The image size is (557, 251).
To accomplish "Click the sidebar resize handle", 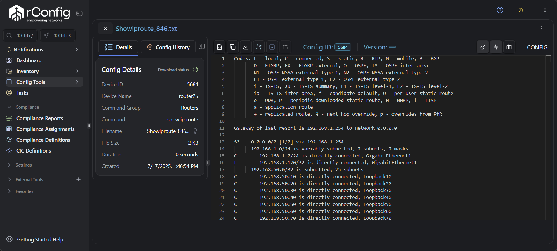I will coord(89,126).
